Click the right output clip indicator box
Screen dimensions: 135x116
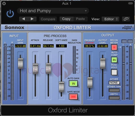(x=130, y=41)
